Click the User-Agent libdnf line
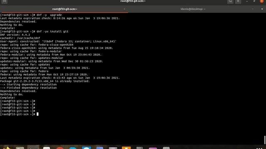Viewport: 266px width, 149px height. 58,41
